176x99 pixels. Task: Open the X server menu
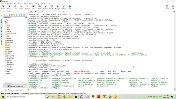tap(20, 4)
